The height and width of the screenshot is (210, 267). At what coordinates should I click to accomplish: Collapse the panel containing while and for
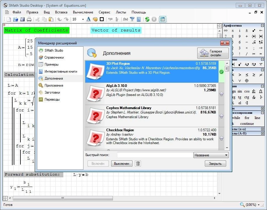point(262,113)
